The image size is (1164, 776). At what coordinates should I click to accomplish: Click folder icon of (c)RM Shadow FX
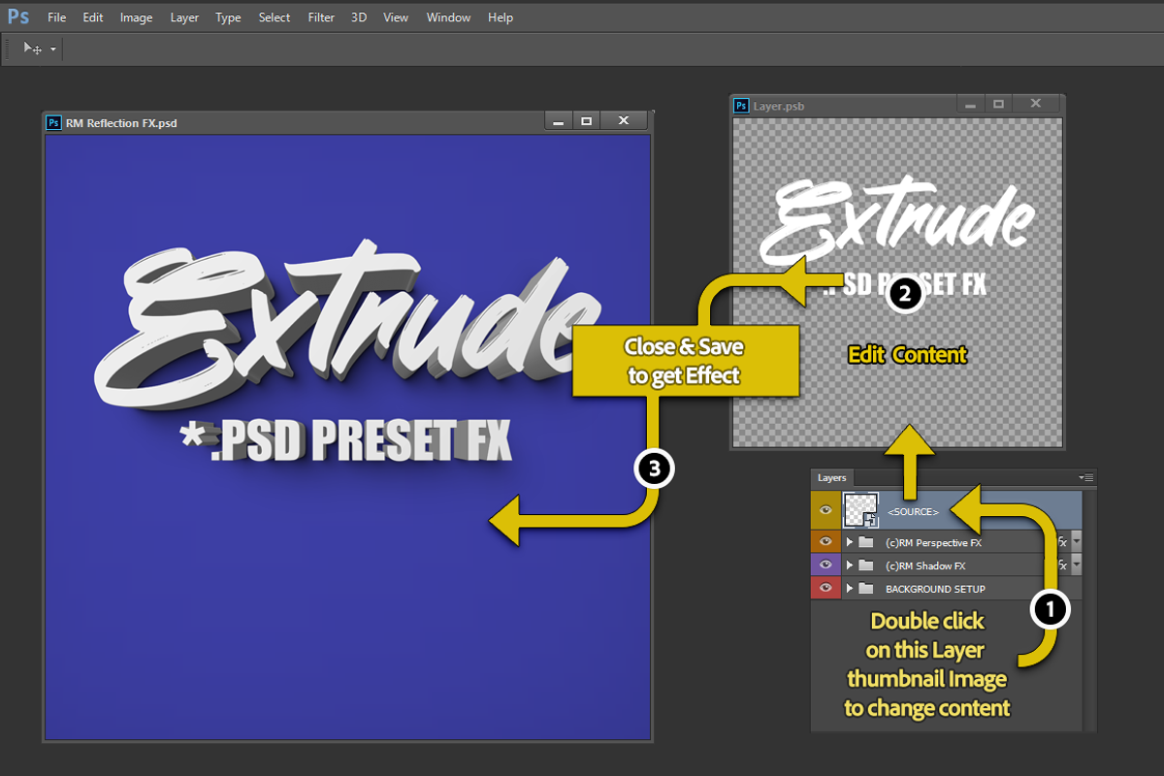click(x=866, y=566)
